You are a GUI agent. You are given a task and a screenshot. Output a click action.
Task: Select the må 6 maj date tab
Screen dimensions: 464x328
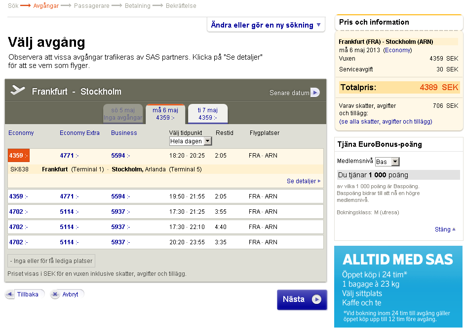click(165, 114)
